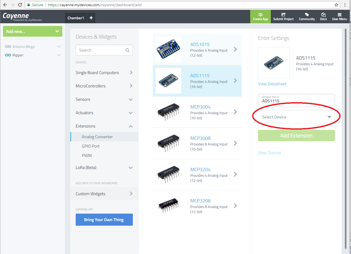Bookmark this page with the star icon
Screen dimensions: 351x254
click(x=336, y=5)
